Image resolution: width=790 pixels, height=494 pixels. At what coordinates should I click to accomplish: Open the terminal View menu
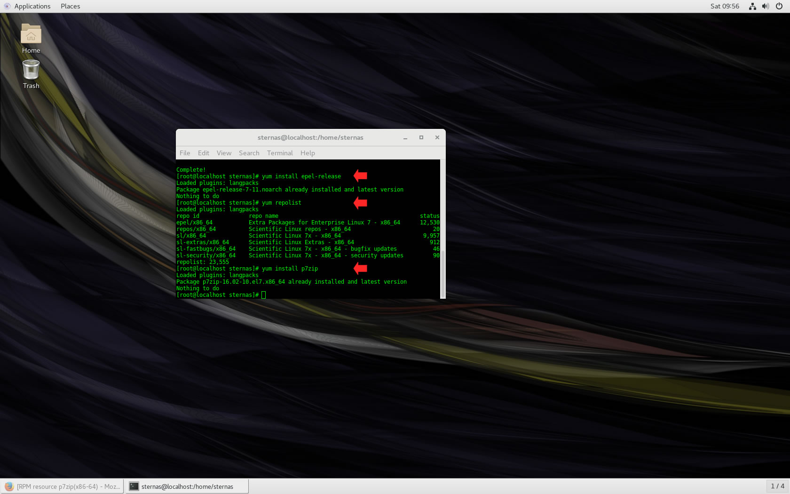tap(224, 153)
